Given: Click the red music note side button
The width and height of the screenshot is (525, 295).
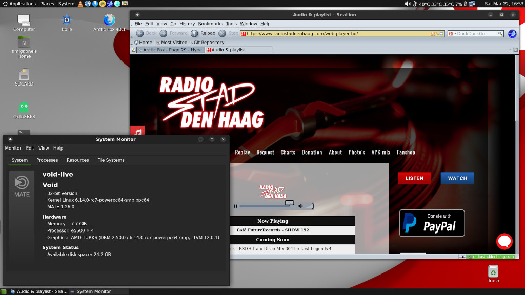Looking at the screenshot, I should point(137,131).
